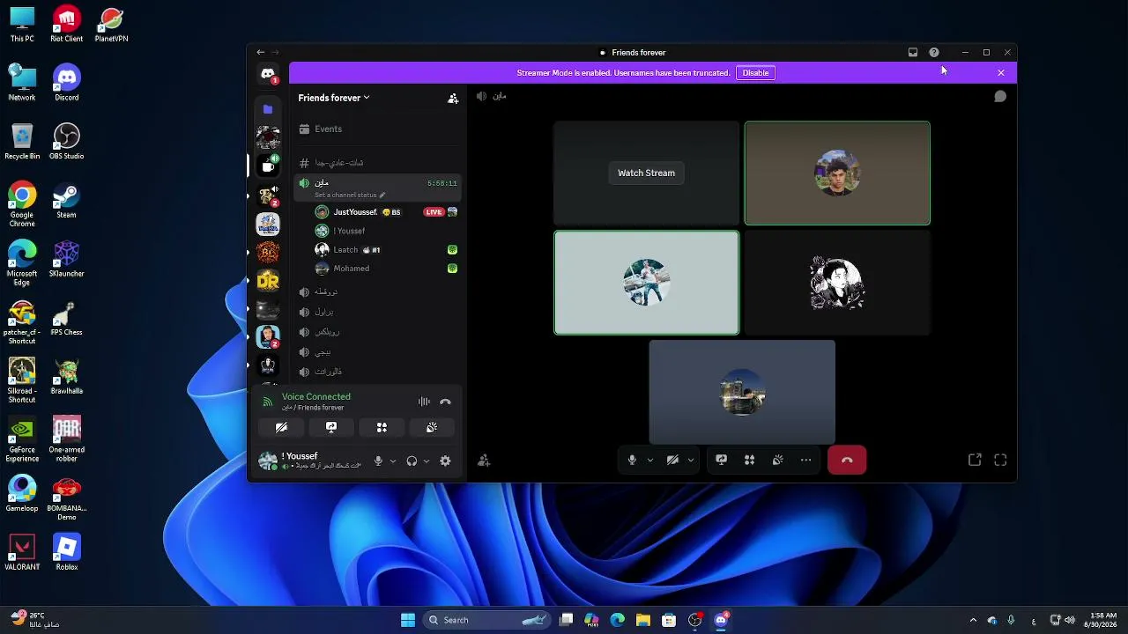Open Riot Client desktop shortcut
1128x634 pixels.
pos(67,25)
